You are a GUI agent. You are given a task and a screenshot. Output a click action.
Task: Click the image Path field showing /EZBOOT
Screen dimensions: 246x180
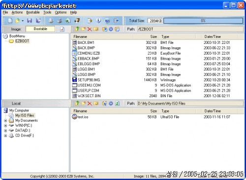point(190,29)
